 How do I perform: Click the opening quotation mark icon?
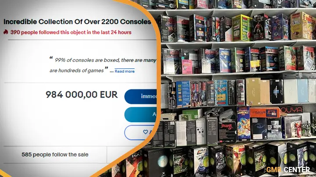pos(51,58)
